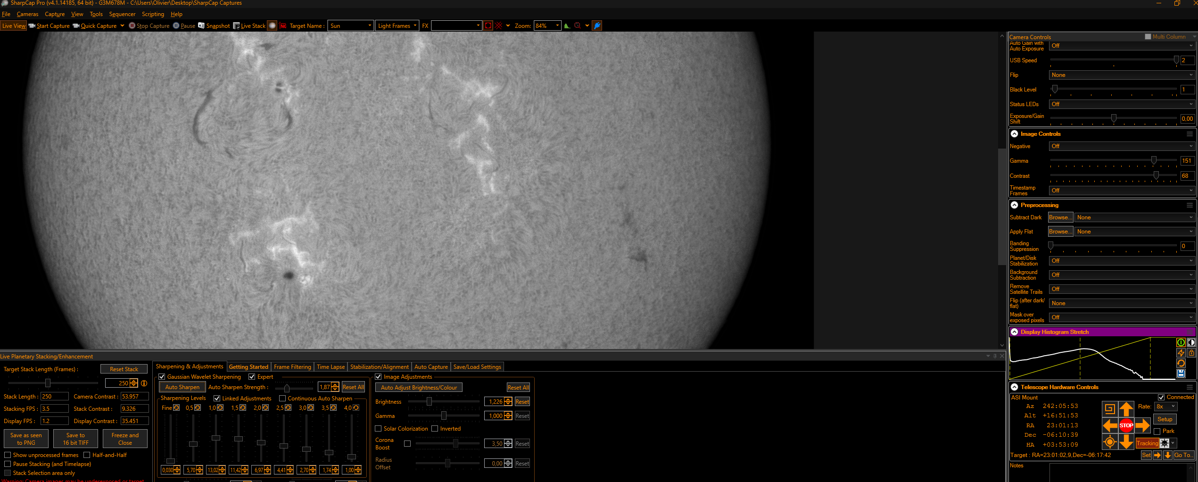Viewport: 1198px width, 482px height.
Task: Switch to the Stabilization/Alignment tab
Action: click(379, 367)
